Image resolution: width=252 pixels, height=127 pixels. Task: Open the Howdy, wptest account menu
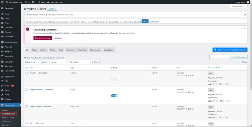click(x=242, y=2)
